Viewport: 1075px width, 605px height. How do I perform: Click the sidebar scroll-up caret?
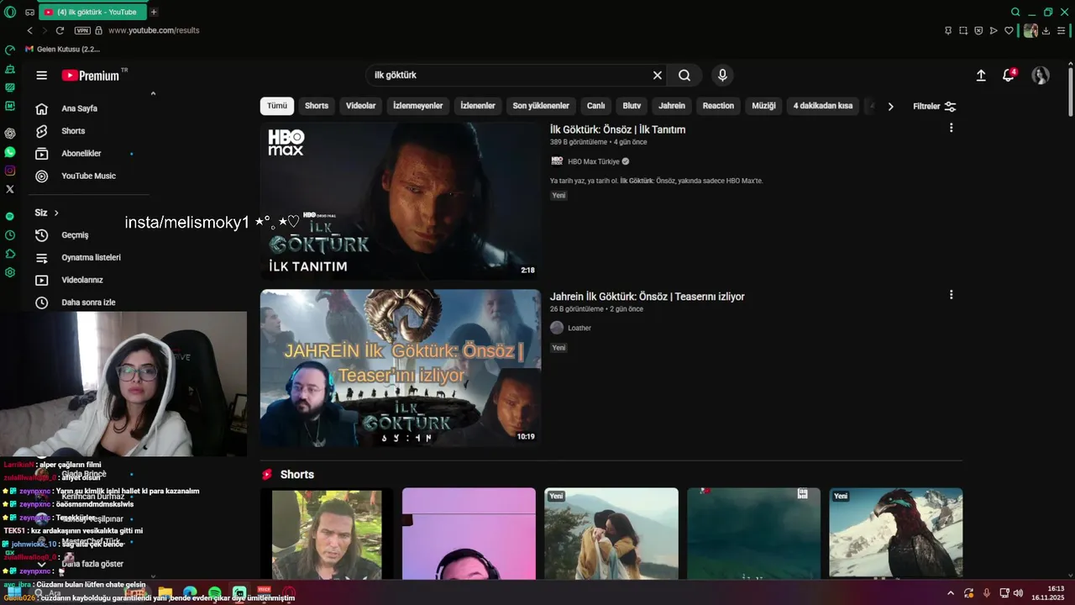(x=153, y=94)
